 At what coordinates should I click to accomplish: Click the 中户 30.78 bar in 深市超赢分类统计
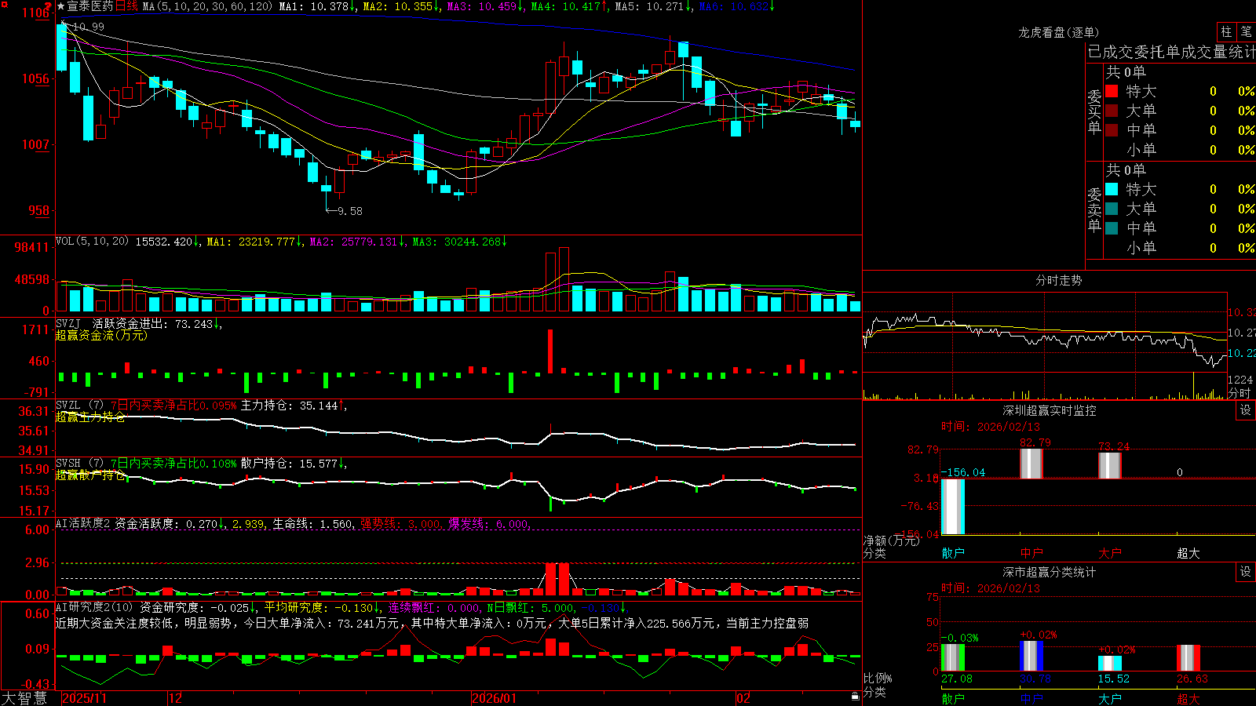point(1031,656)
